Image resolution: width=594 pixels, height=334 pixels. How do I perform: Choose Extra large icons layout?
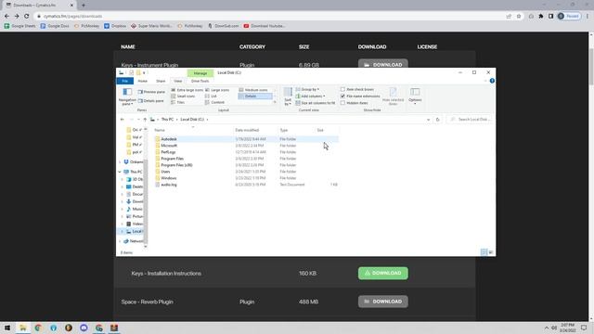187,90
